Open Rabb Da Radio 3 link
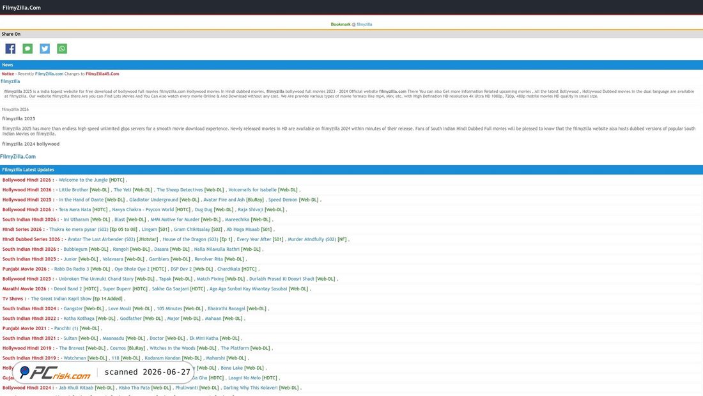Viewport: 703px width, 396px height. coord(72,269)
